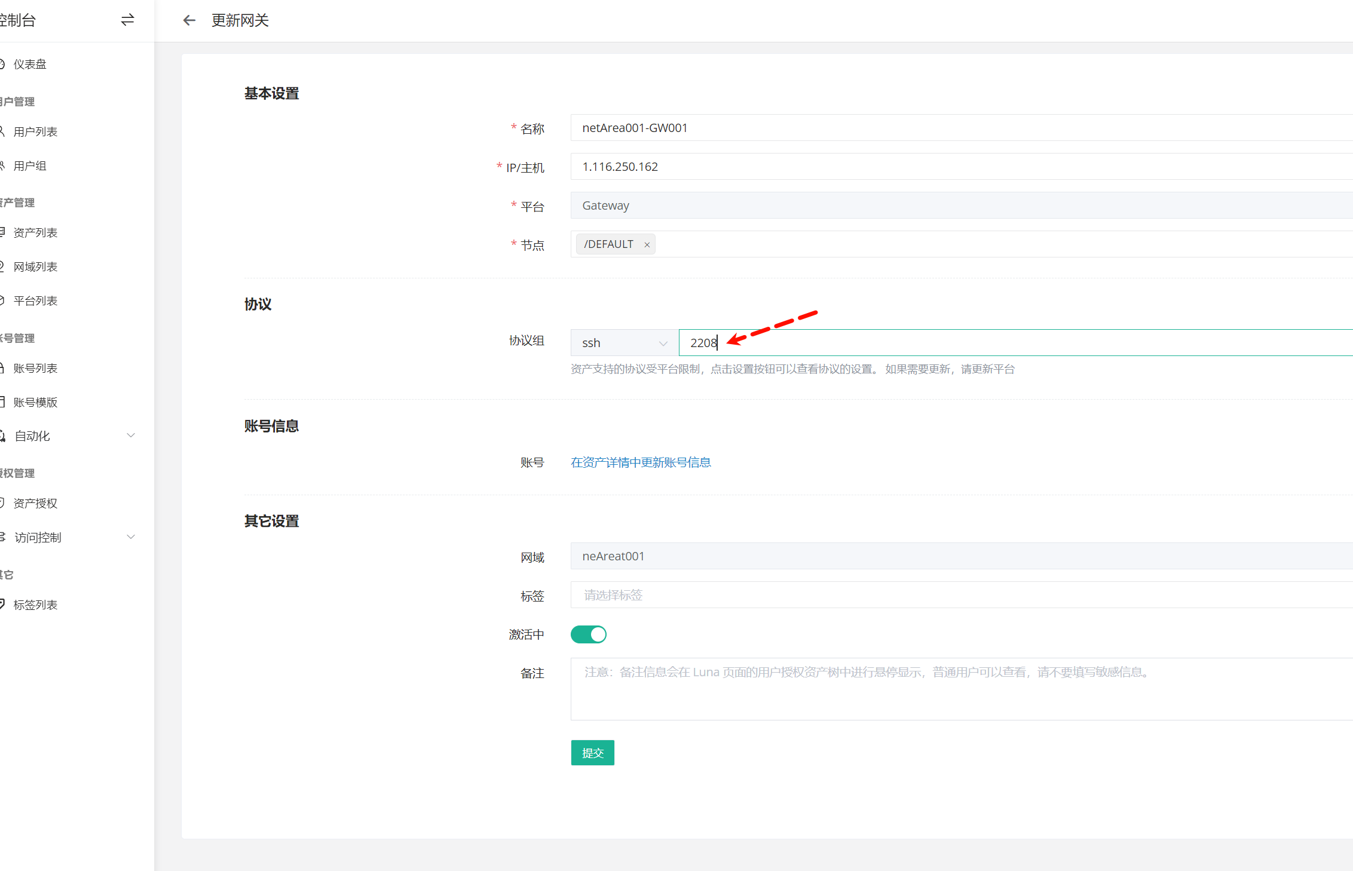Open the ssh protocol dropdown
Screen dimensions: 1353x871
pos(624,343)
